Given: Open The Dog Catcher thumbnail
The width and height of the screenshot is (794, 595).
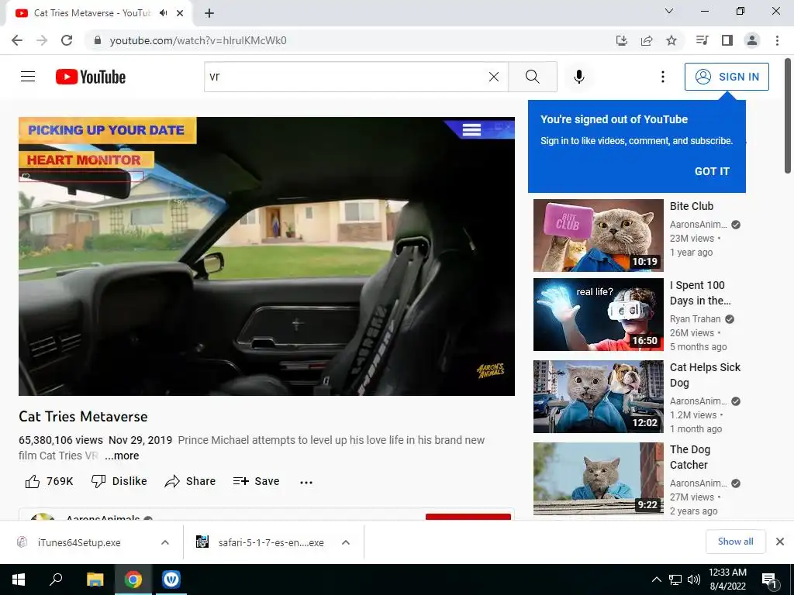Looking at the screenshot, I should (598, 479).
